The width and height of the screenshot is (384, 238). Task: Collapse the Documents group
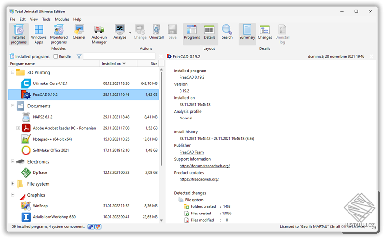pos(12,106)
